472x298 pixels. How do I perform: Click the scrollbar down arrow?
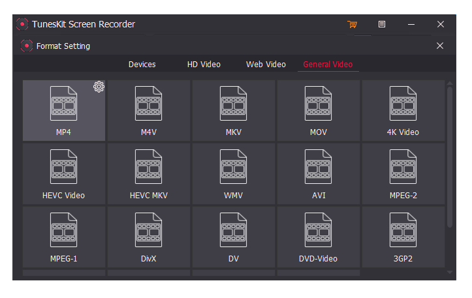450,272
